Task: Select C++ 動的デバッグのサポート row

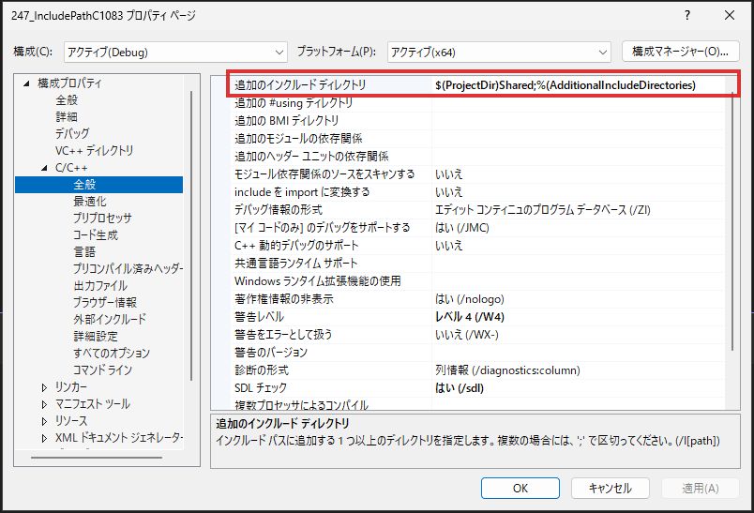Action: (x=477, y=245)
